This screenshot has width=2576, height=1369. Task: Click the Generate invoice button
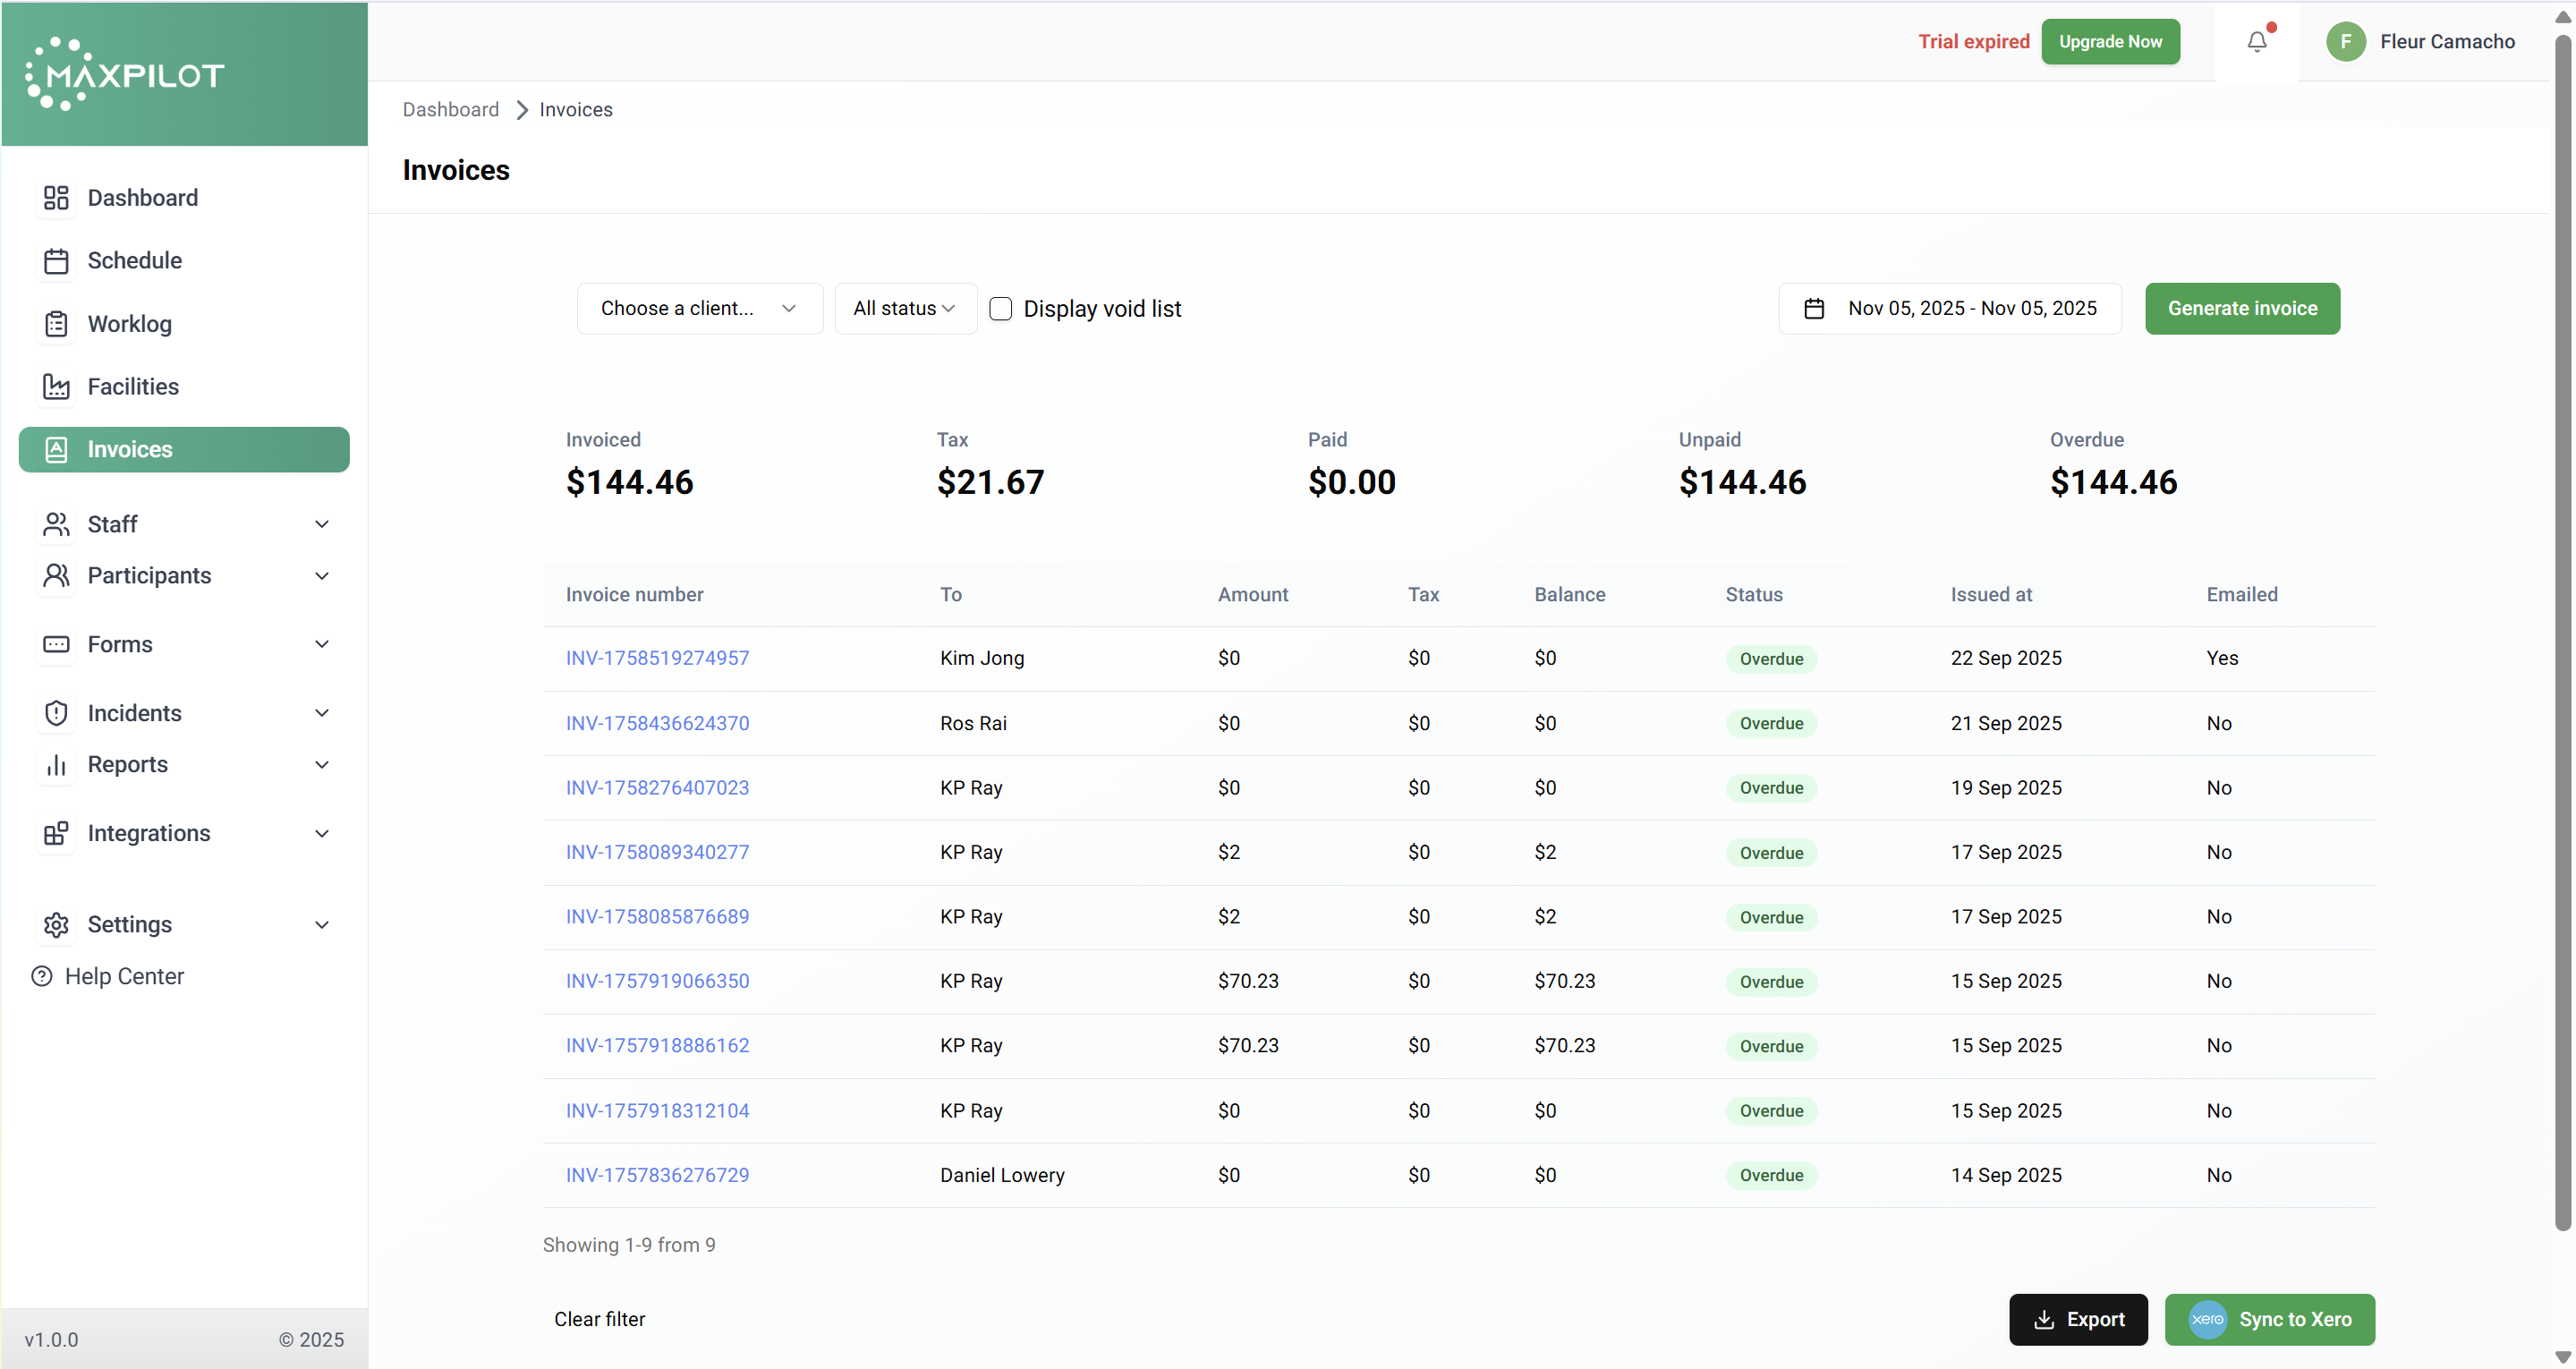pos(2241,309)
